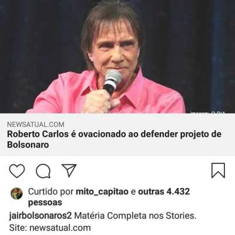Click the "Matéria Completa nos Stories" caption text
Screen dimensions: 235x235
tap(135, 216)
